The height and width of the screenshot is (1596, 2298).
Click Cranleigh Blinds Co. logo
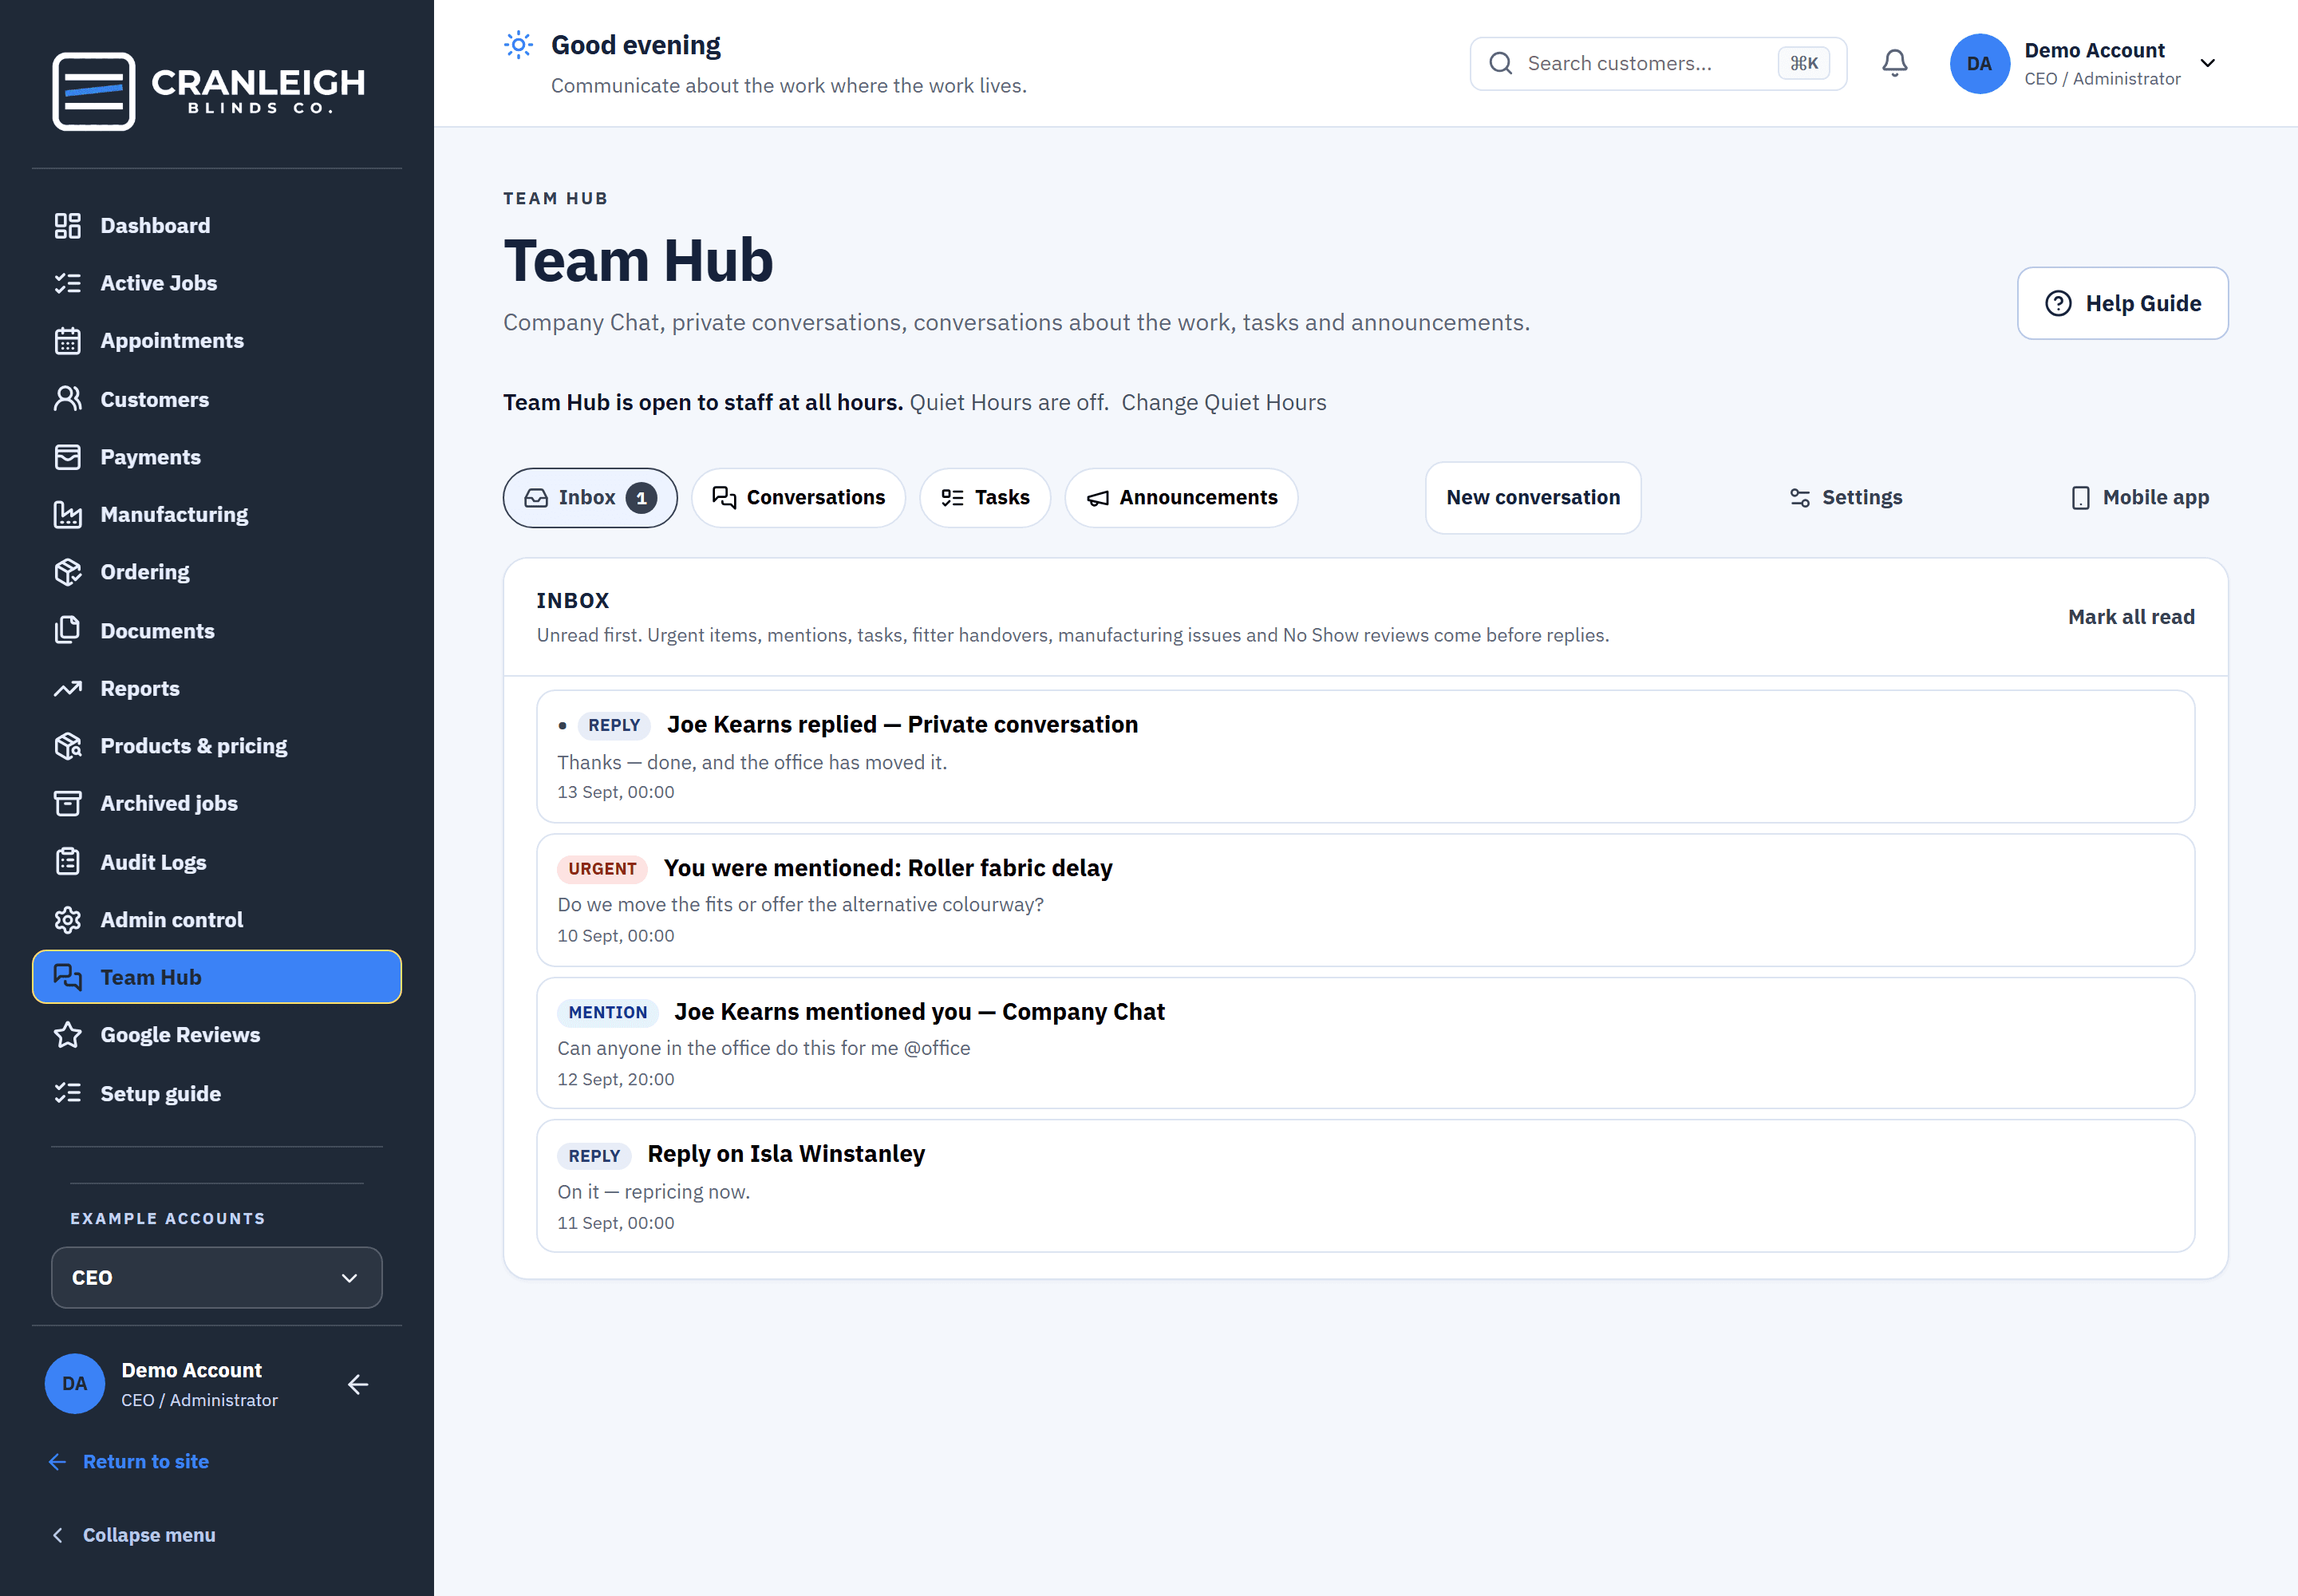click(209, 91)
